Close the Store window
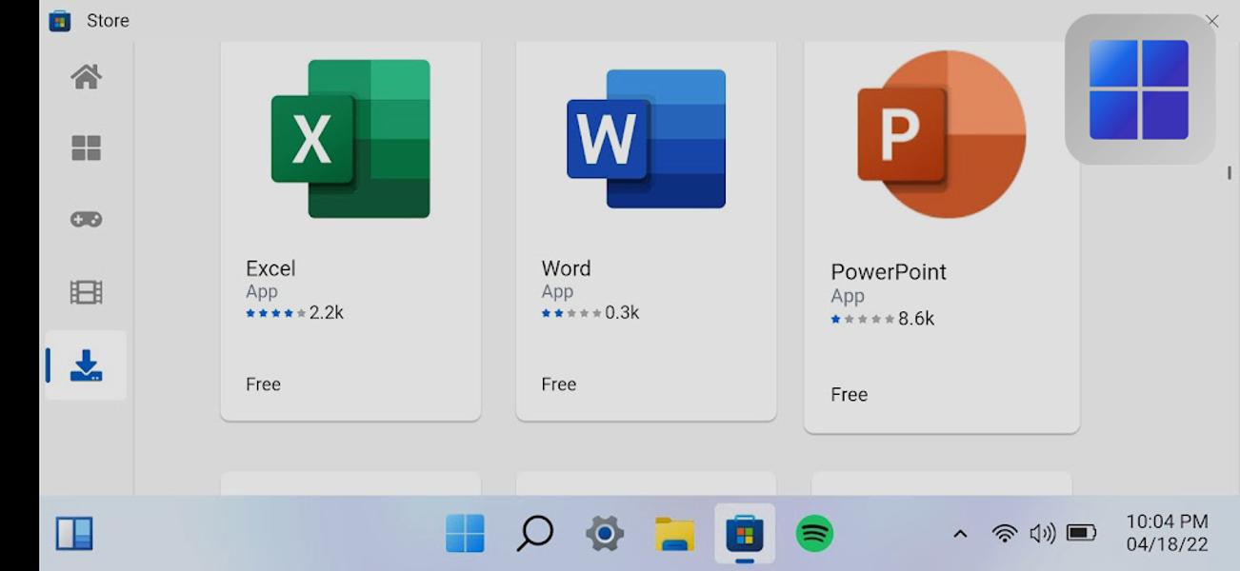The image size is (1240, 571). click(1212, 21)
